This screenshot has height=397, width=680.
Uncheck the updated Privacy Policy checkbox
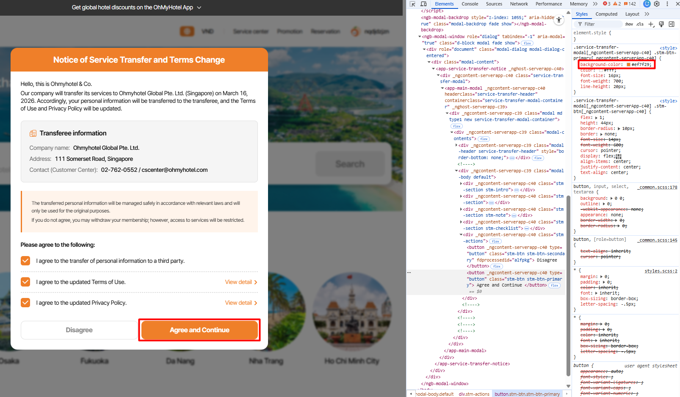[x=25, y=303]
